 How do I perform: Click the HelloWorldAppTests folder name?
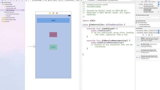point(10,18)
